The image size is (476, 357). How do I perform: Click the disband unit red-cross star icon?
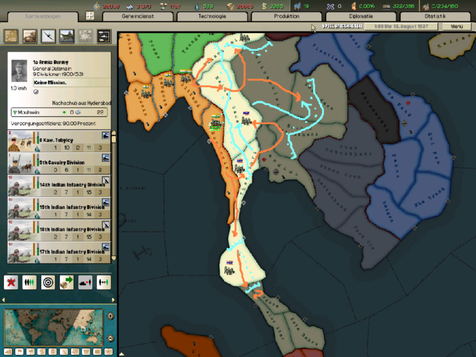point(11,282)
